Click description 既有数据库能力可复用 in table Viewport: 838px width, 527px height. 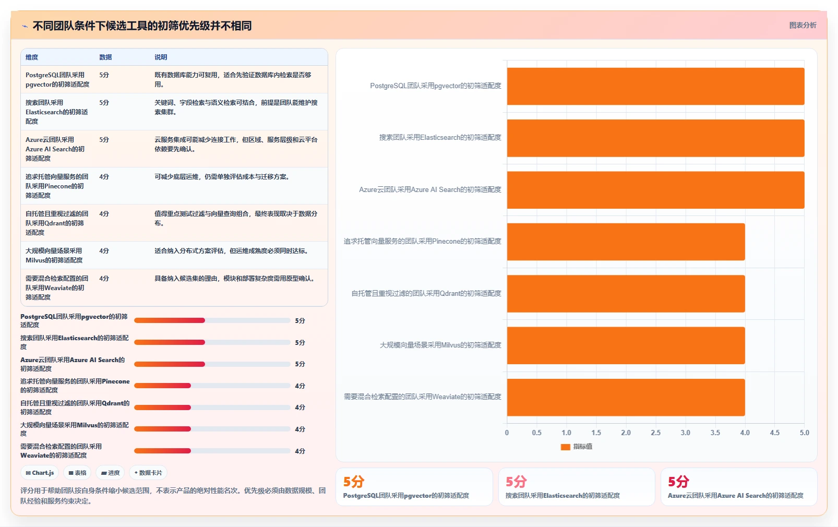tap(233, 80)
